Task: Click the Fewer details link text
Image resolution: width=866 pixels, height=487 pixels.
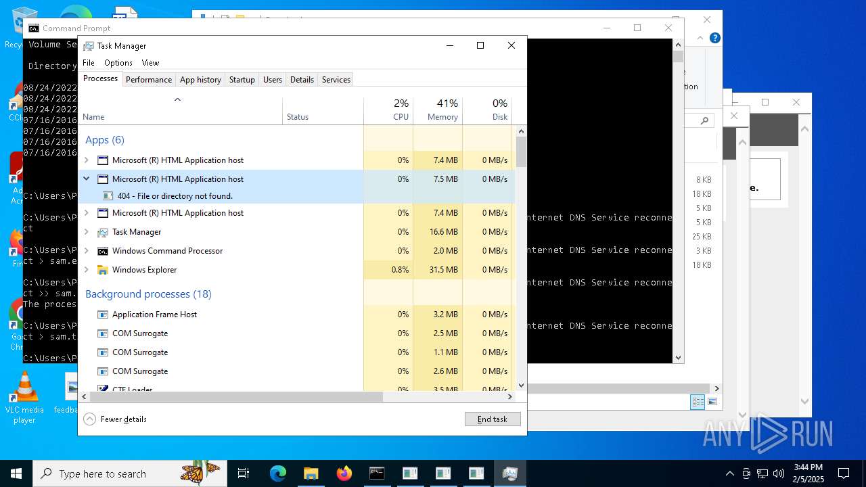Action: 124,419
